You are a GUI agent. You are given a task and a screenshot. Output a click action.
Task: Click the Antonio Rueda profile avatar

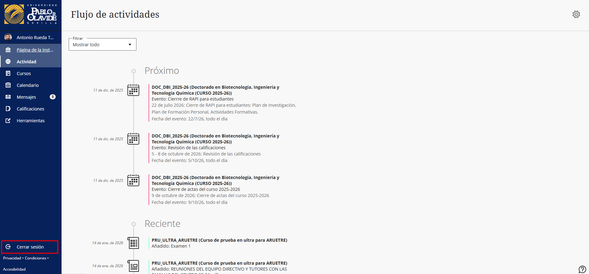8,38
